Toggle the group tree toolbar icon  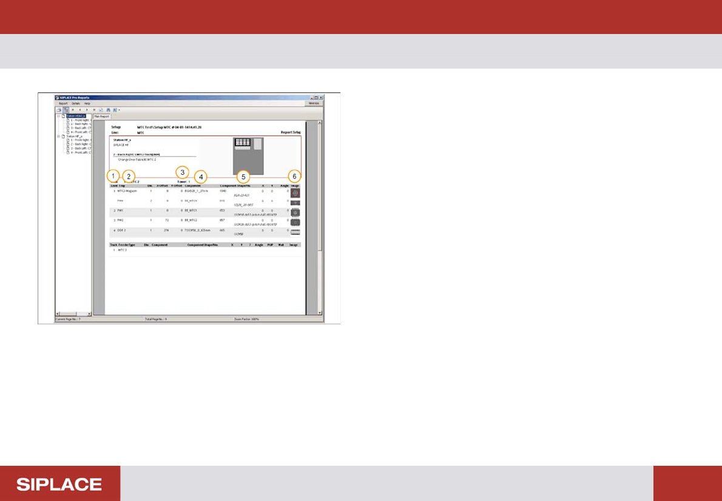pyautogui.click(x=66, y=110)
